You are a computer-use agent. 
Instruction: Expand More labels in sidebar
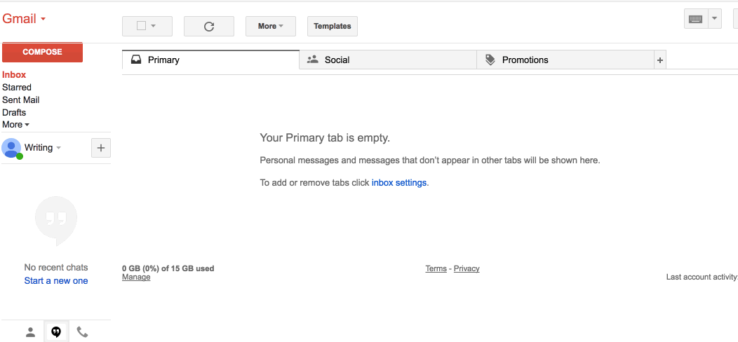pyautogui.click(x=15, y=125)
